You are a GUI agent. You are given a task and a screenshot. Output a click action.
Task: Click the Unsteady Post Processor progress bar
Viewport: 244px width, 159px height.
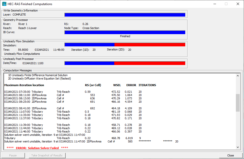(125, 63)
